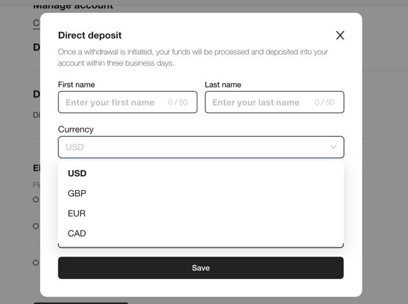The image size is (408, 304).
Task: Choose GBP in the currency options
Action: (77, 193)
